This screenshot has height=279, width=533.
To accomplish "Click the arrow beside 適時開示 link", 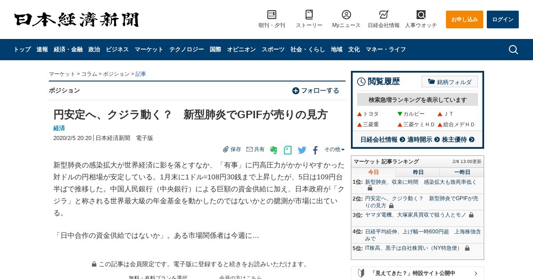I will pos(437,139).
